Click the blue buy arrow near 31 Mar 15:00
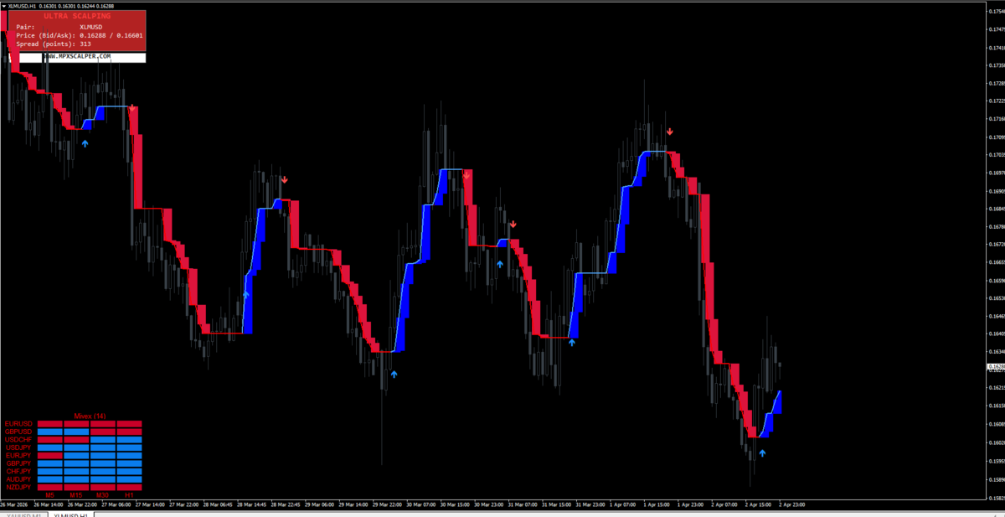 click(x=572, y=343)
